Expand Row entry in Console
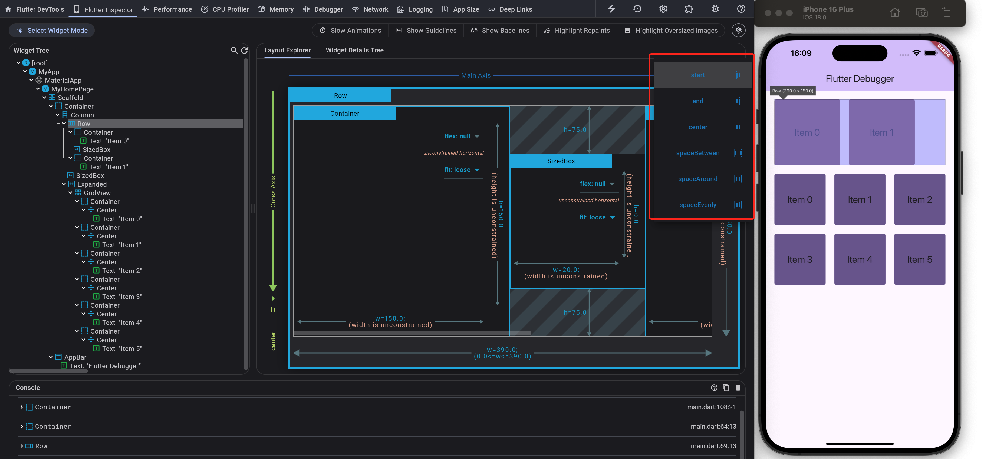 coord(21,446)
